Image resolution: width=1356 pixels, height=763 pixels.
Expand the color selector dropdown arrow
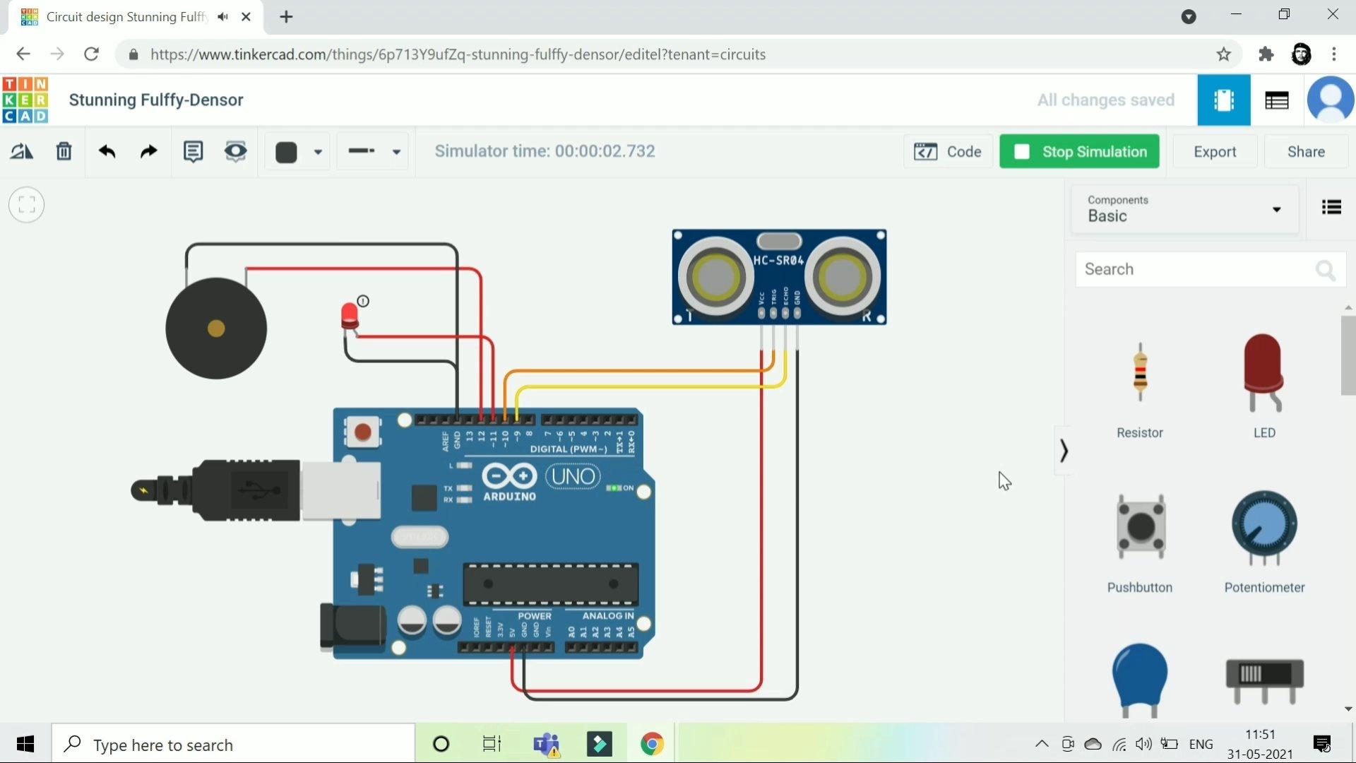(x=318, y=152)
